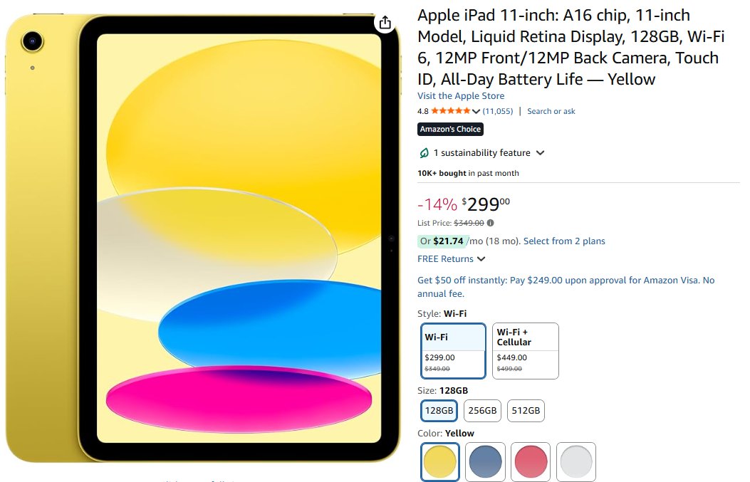Click the sustainability leaf icon
The height and width of the screenshot is (482, 750).
tap(425, 153)
